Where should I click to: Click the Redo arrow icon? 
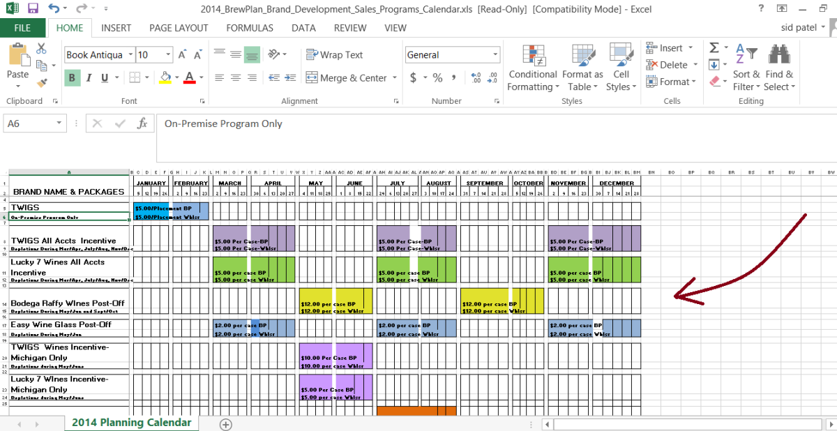[83, 9]
